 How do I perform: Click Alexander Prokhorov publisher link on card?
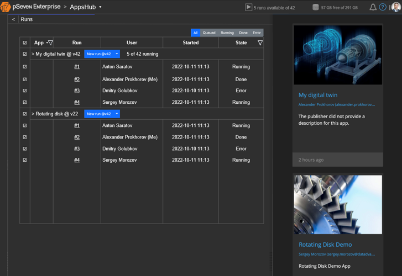coord(337,104)
